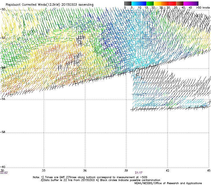Click the note line "Times are GMT"
Screen dimensions: 211x185
point(54,177)
